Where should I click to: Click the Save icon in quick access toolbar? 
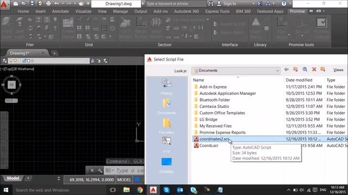[32, 3]
